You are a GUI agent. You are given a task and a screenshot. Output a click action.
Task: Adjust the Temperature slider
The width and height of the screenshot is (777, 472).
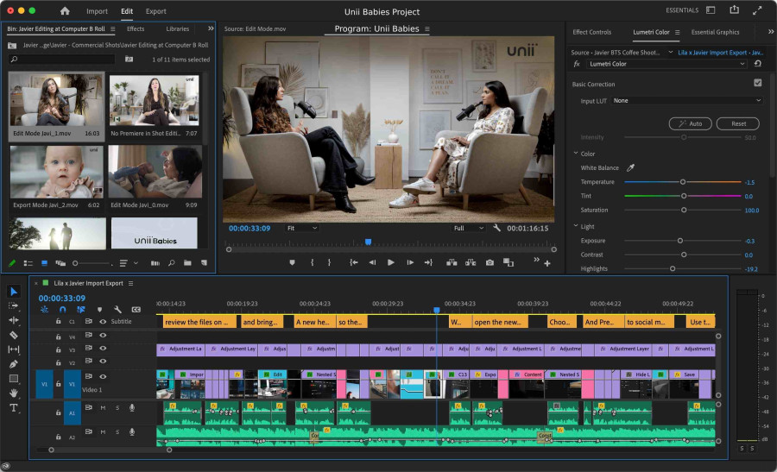tap(683, 182)
